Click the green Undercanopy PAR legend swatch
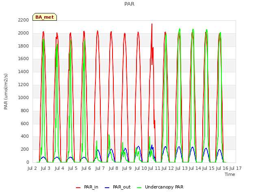 (139, 188)
